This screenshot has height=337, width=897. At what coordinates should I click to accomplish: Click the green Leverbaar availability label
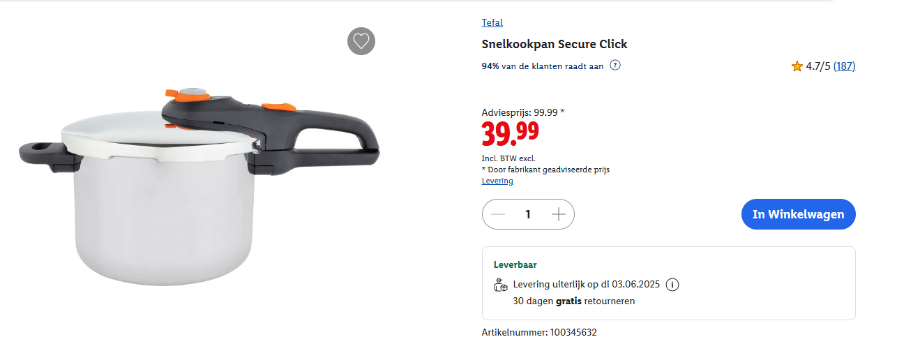coord(515,265)
